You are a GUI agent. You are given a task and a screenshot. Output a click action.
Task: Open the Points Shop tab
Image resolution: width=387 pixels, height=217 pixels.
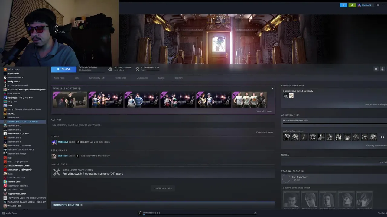[x=120, y=78]
